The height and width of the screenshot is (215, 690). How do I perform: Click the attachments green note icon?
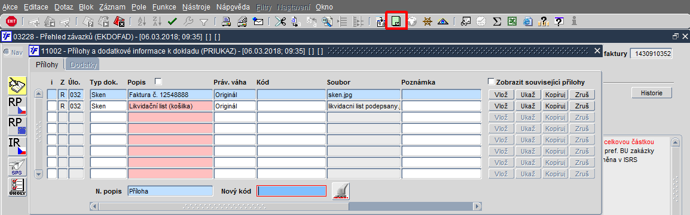pos(396,21)
